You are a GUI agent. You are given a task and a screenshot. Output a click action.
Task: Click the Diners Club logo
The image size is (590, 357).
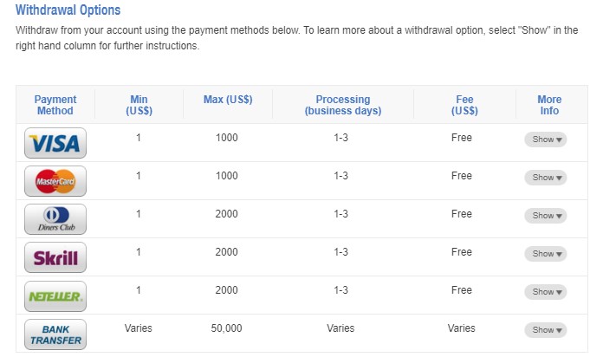[55, 218]
